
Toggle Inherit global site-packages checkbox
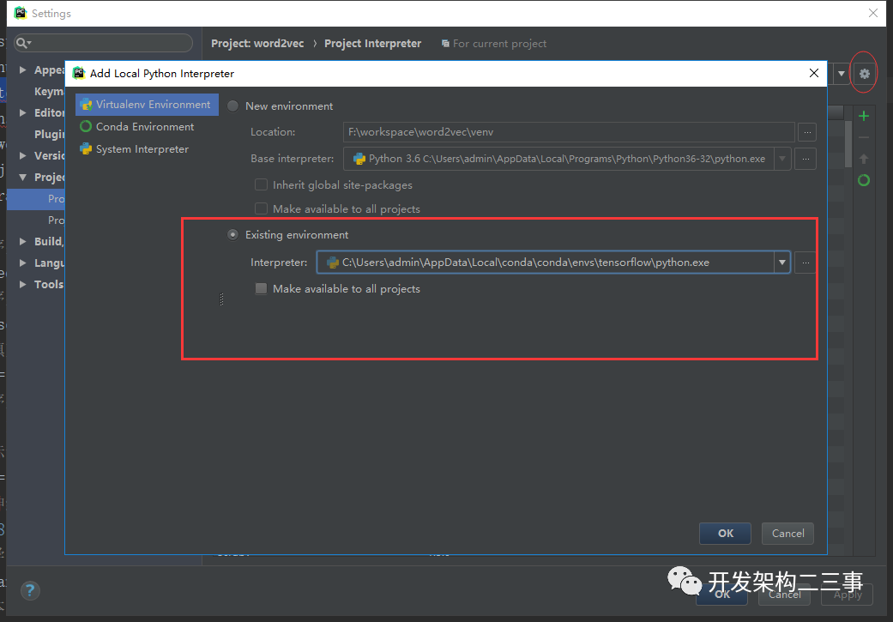click(261, 184)
